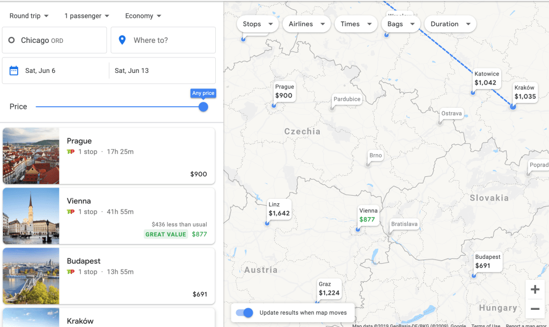Click the Price slider handle
Image resolution: width=549 pixels, height=327 pixels.
(203, 107)
